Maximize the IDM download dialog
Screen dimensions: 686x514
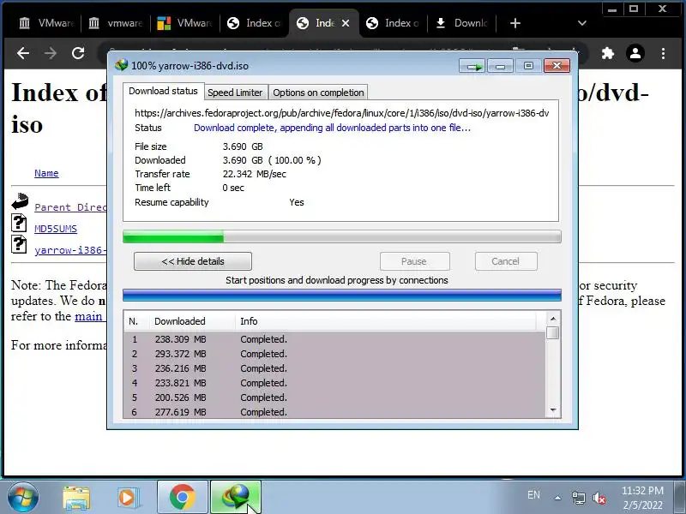528,66
